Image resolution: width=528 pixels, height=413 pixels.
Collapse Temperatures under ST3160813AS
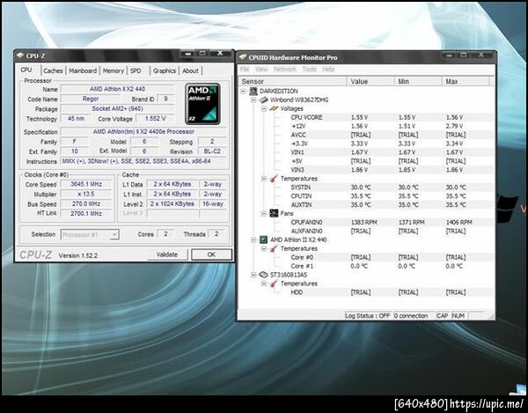click(x=264, y=284)
